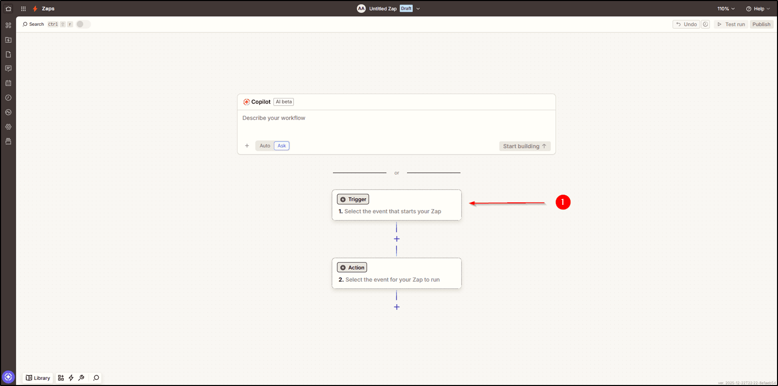Open the apps grid launcher icon

[x=23, y=9]
